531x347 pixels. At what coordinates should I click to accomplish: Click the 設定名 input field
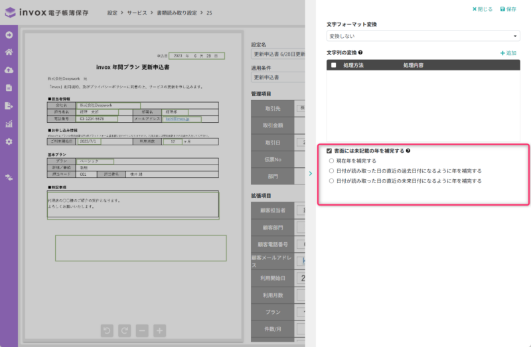(278, 54)
